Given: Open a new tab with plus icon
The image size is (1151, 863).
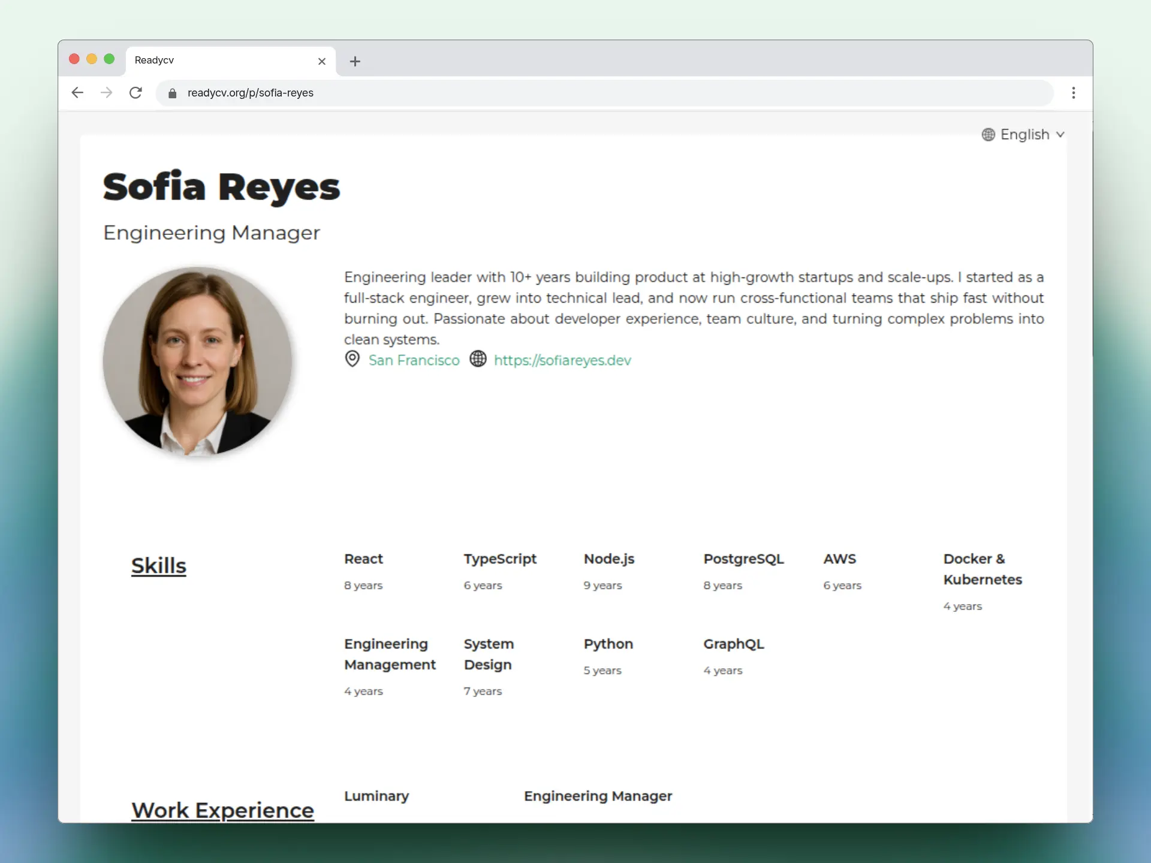Looking at the screenshot, I should (355, 61).
